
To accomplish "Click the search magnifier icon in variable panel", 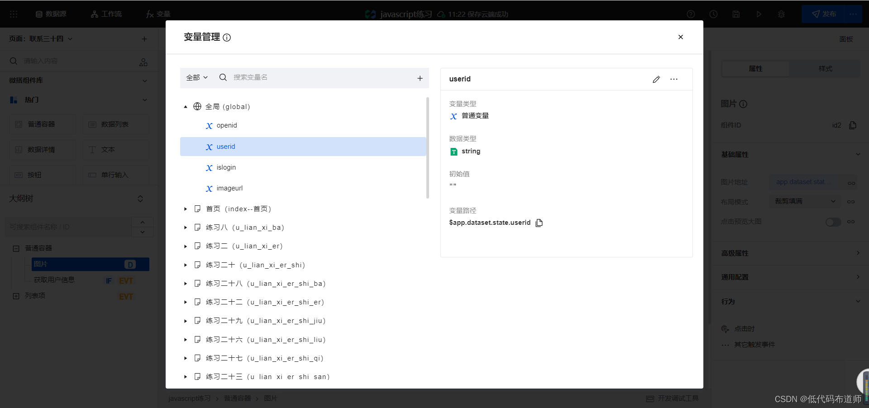I will pyautogui.click(x=223, y=77).
